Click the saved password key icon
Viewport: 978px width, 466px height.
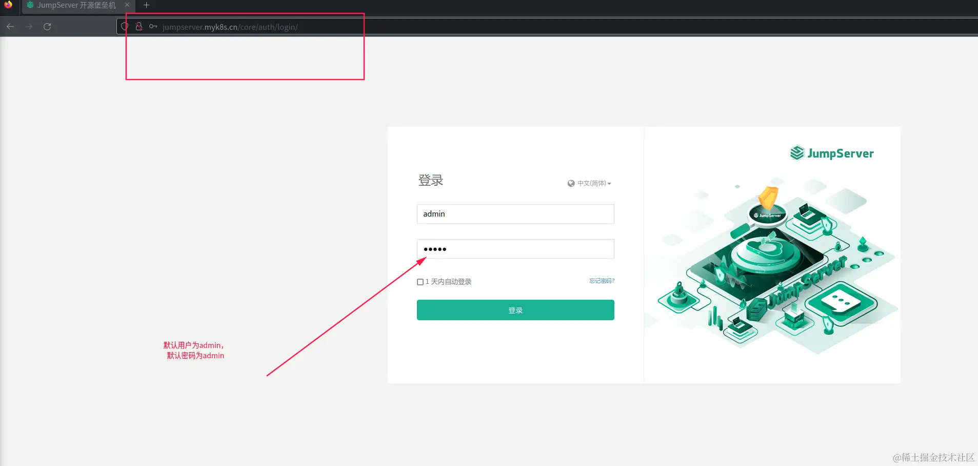tap(153, 27)
